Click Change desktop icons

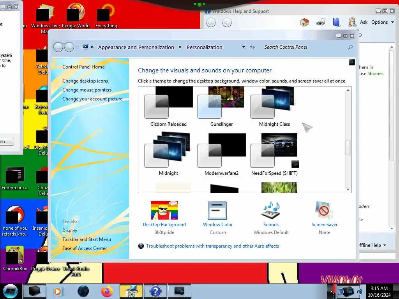(x=85, y=81)
